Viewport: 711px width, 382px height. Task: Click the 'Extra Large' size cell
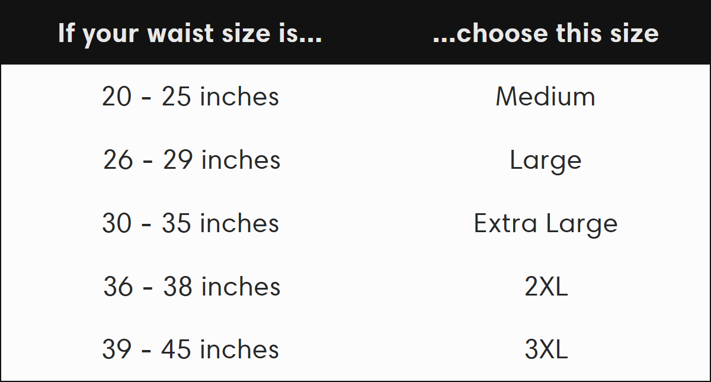tap(545, 224)
